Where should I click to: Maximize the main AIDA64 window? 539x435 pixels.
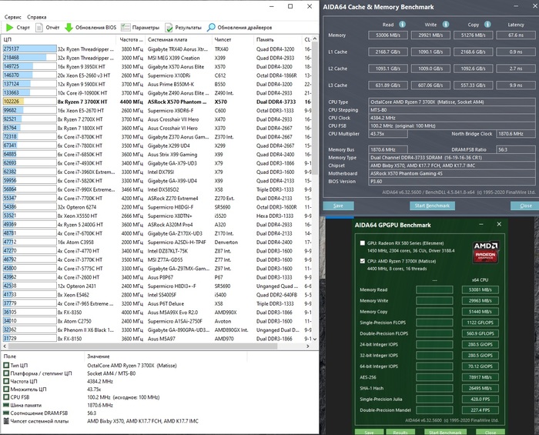(290, 6)
